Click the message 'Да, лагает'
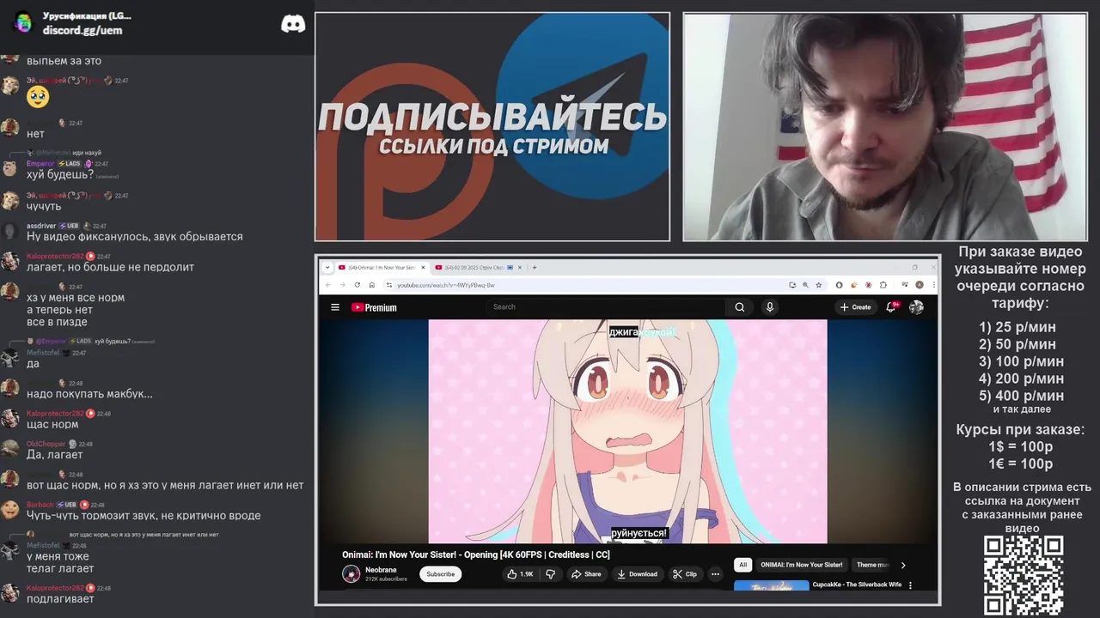The height and width of the screenshot is (618, 1100). pos(54,455)
